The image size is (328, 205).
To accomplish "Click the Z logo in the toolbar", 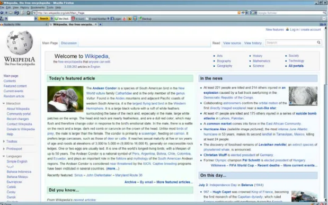I will point(2,19).
